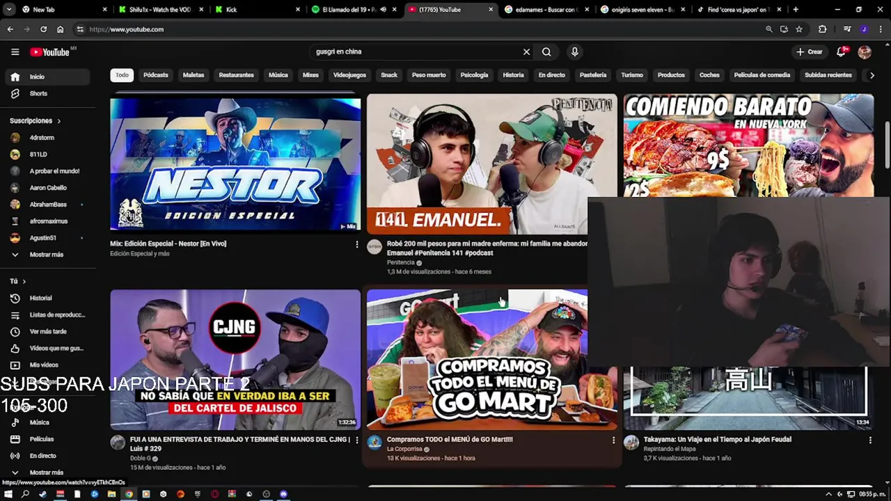Open Películas in sidebar
This screenshot has width=891, height=501.
(x=47, y=439)
